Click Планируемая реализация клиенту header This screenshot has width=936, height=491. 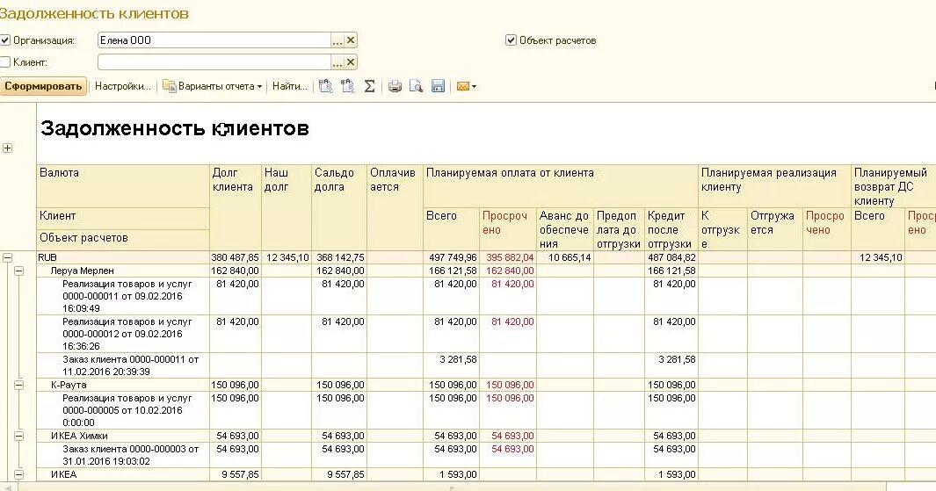(x=774, y=186)
